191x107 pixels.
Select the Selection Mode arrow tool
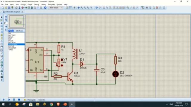tap(2, 18)
